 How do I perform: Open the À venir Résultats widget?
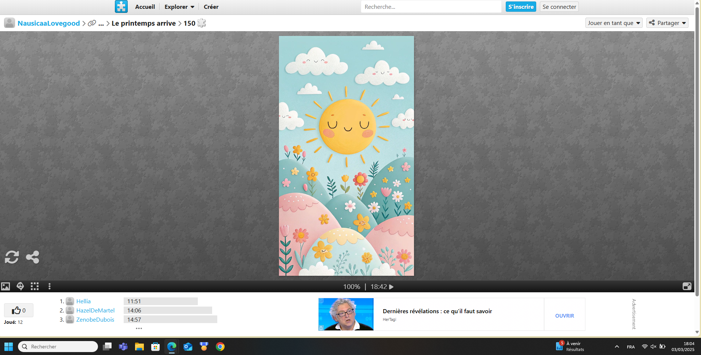[x=570, y=347]
